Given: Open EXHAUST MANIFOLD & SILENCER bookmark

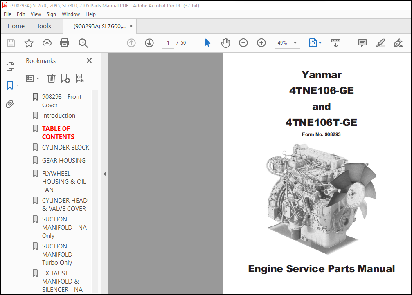Looking at the screenshot, I should 62,282.
